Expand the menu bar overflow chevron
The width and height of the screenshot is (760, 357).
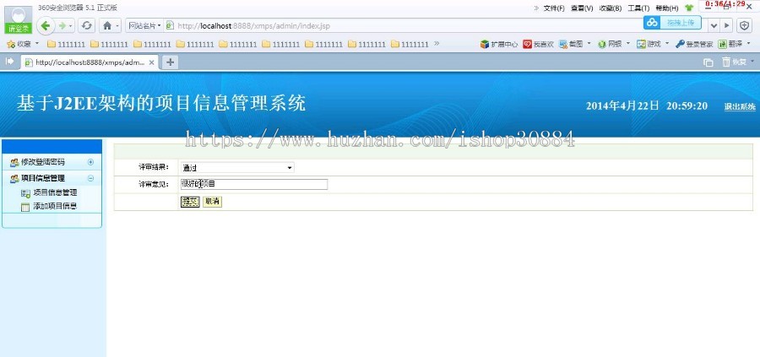click(536, 8)
